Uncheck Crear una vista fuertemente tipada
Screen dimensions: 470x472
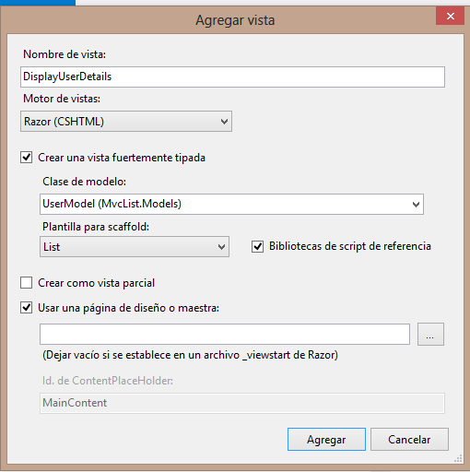point(27,158)
